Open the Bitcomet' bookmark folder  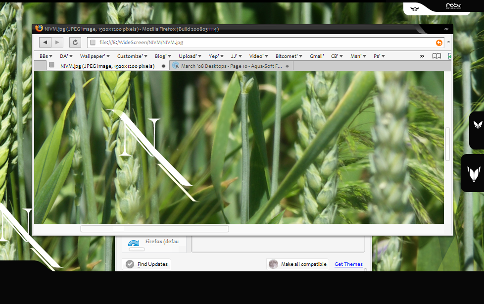tap(289, 56)
